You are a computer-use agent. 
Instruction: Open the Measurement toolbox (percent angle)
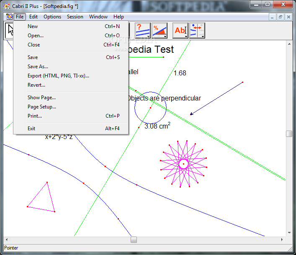160,31
